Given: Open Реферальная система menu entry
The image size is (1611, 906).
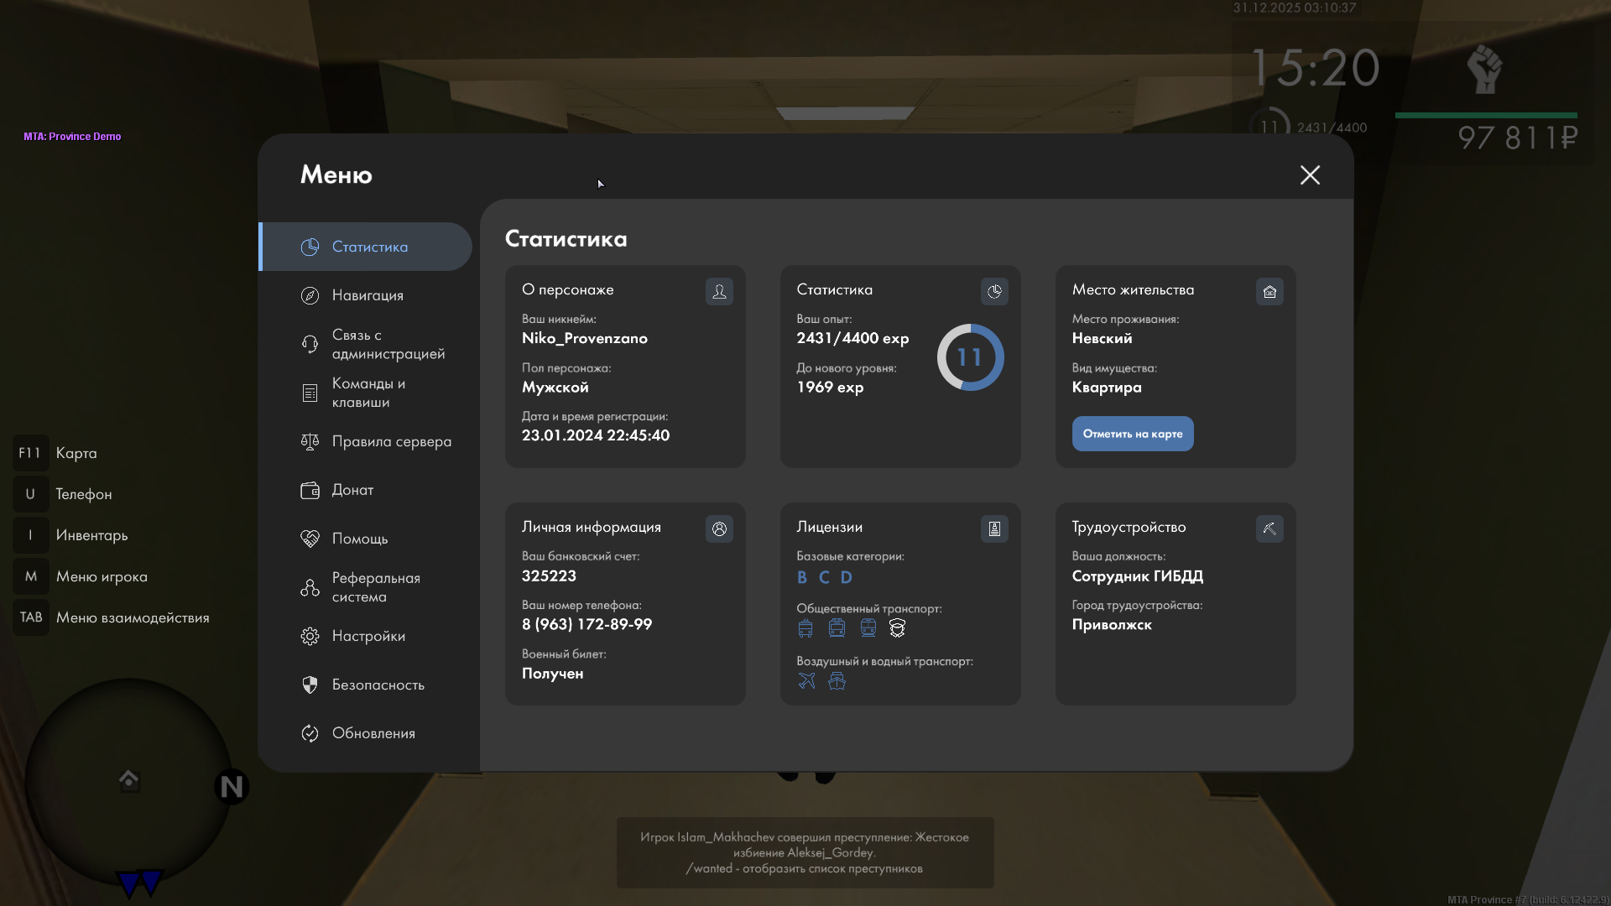Looking at the screenshot, I should [375, 587].
